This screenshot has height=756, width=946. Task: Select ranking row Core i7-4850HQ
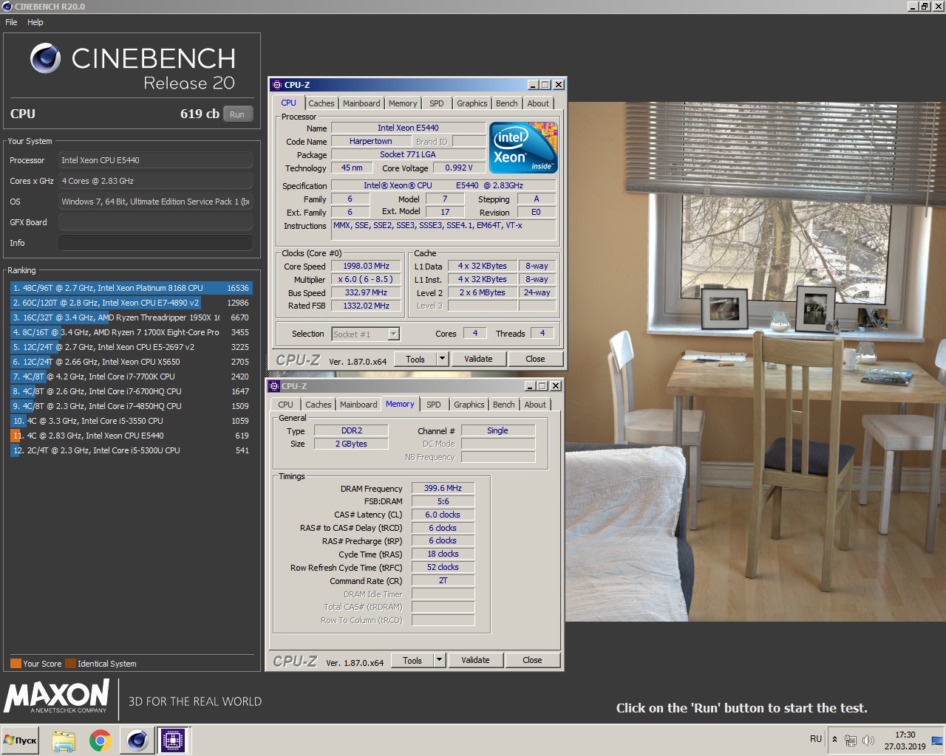(132, 406)
